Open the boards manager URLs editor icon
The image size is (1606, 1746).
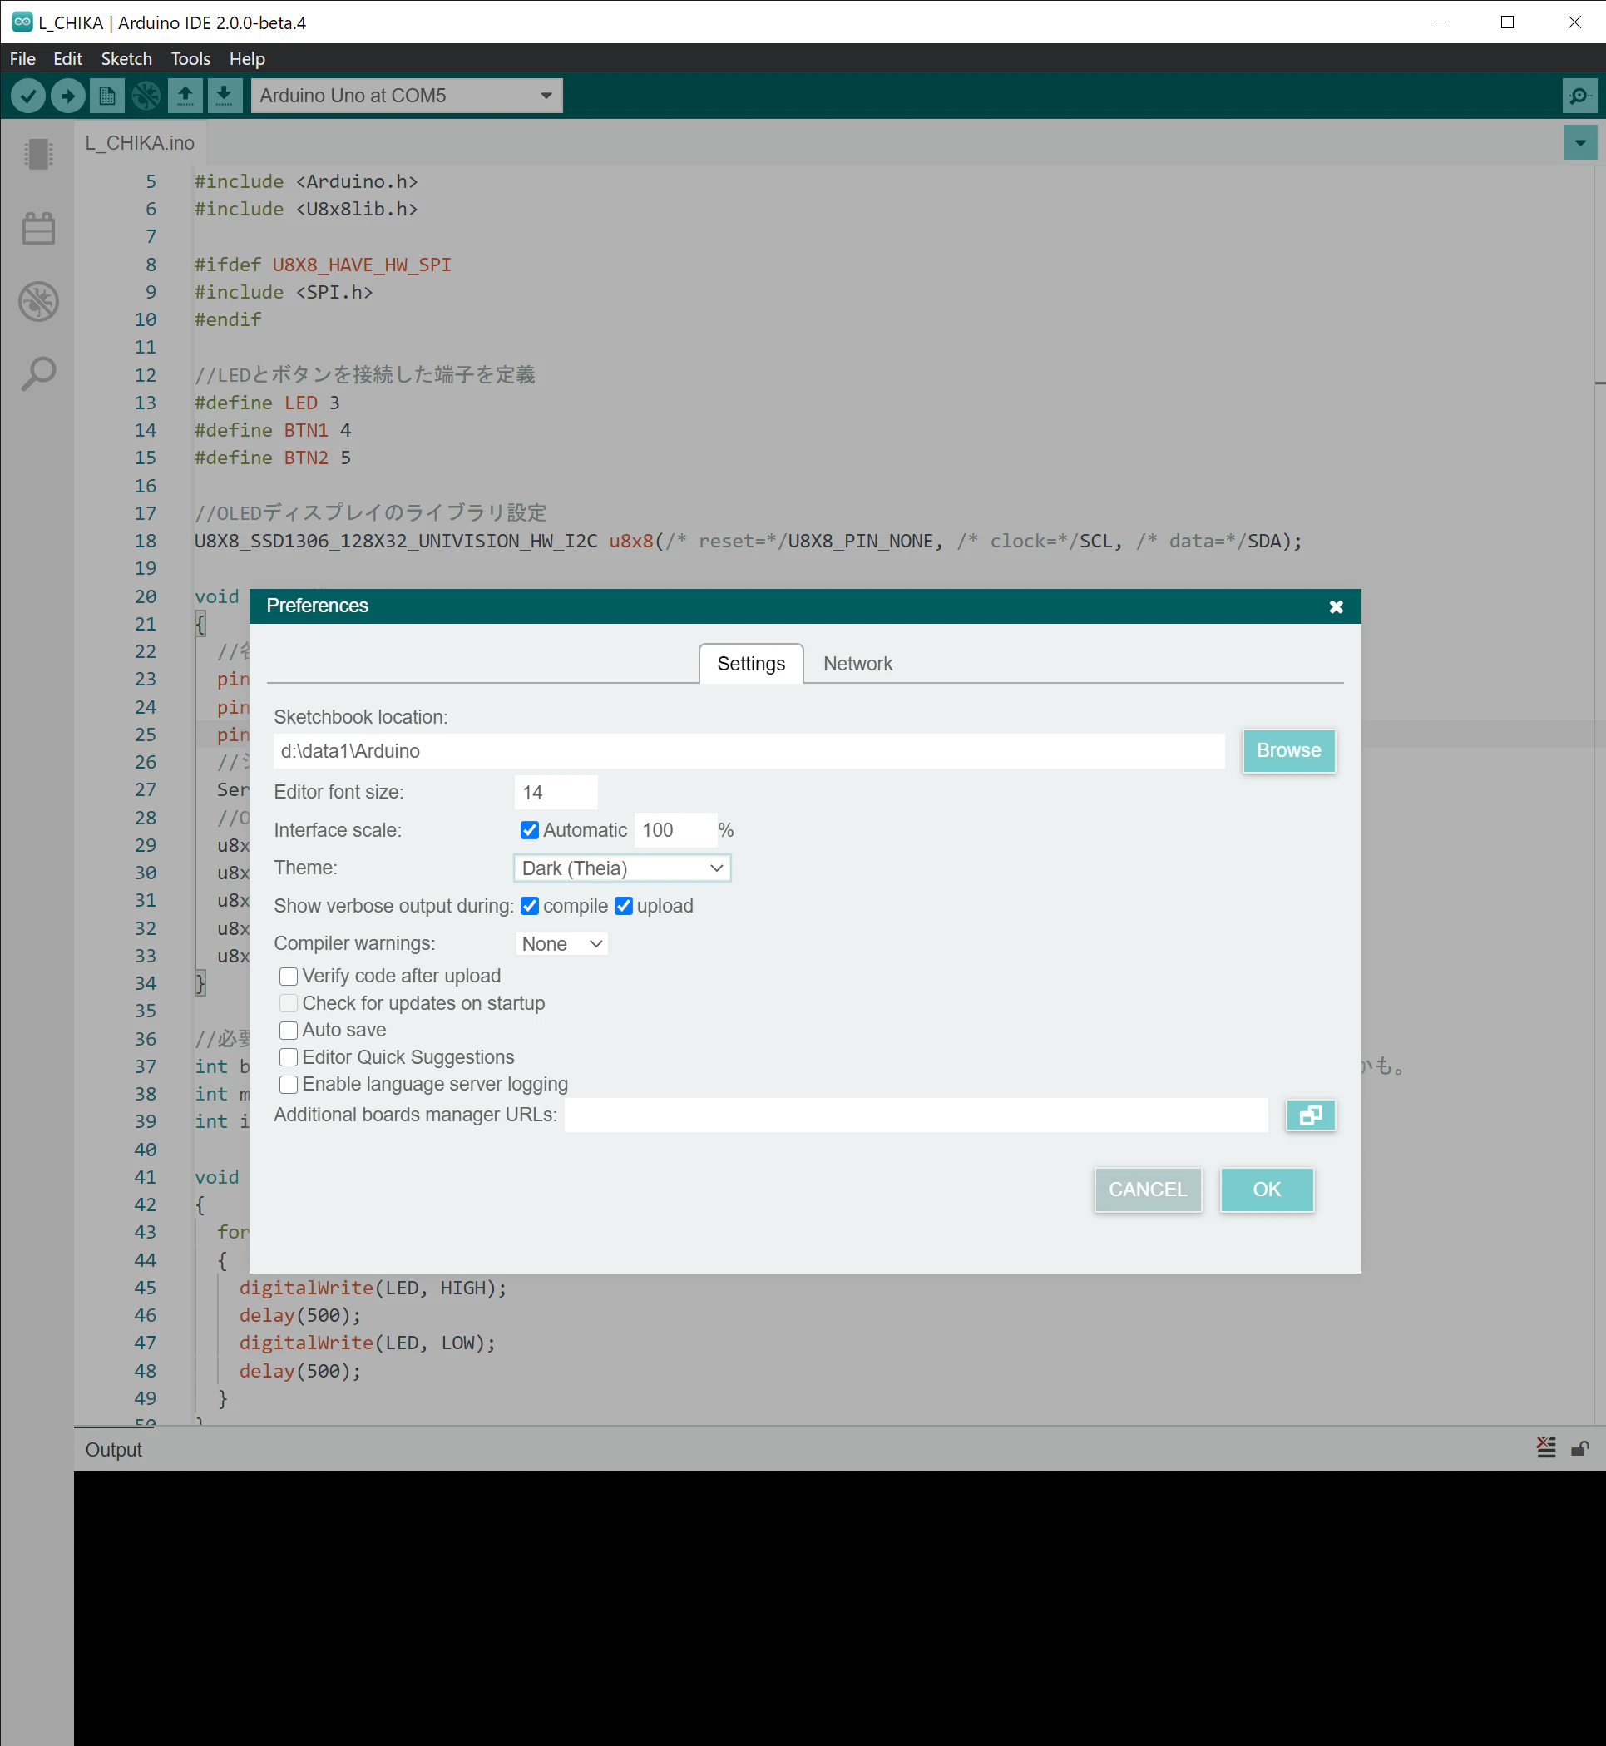(1311, 1115)
